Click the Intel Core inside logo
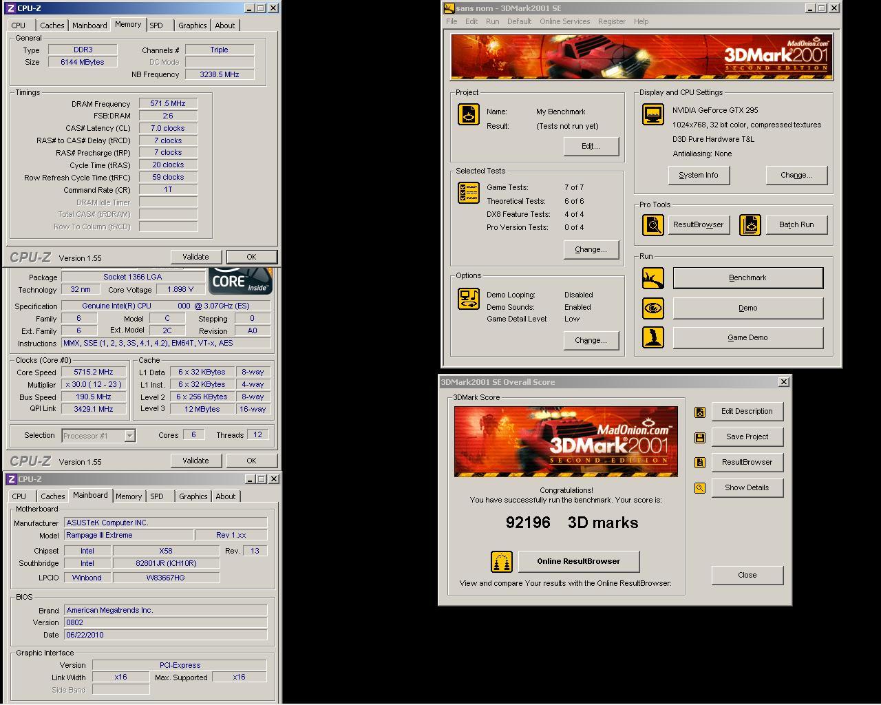 pyautogui.click(x=240, y=281)
